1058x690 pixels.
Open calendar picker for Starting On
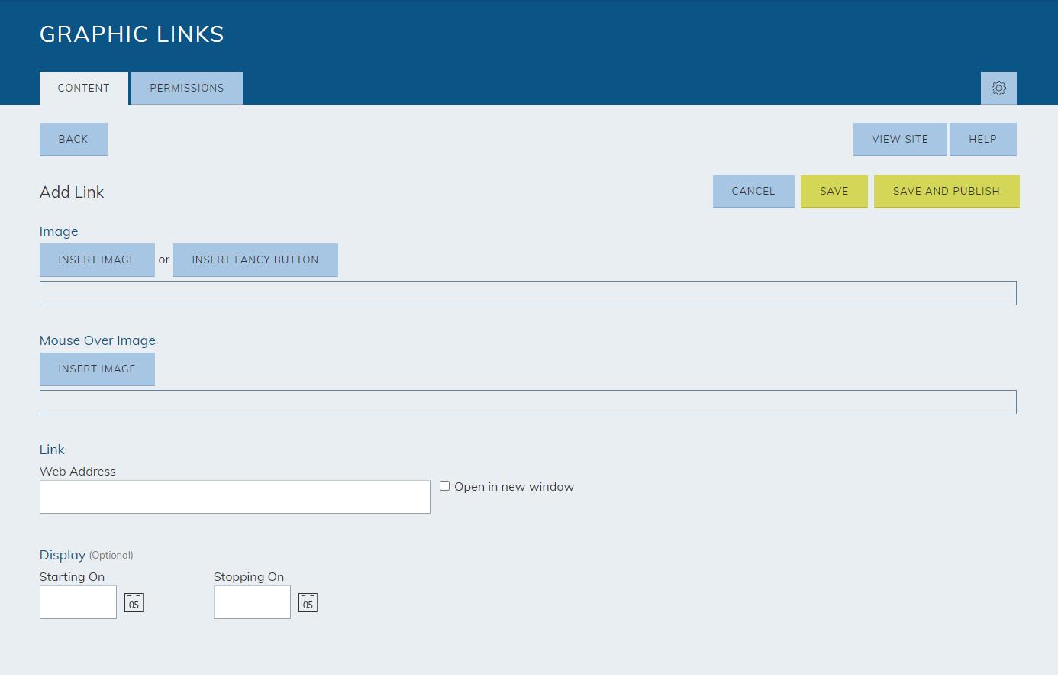point(134,603)
